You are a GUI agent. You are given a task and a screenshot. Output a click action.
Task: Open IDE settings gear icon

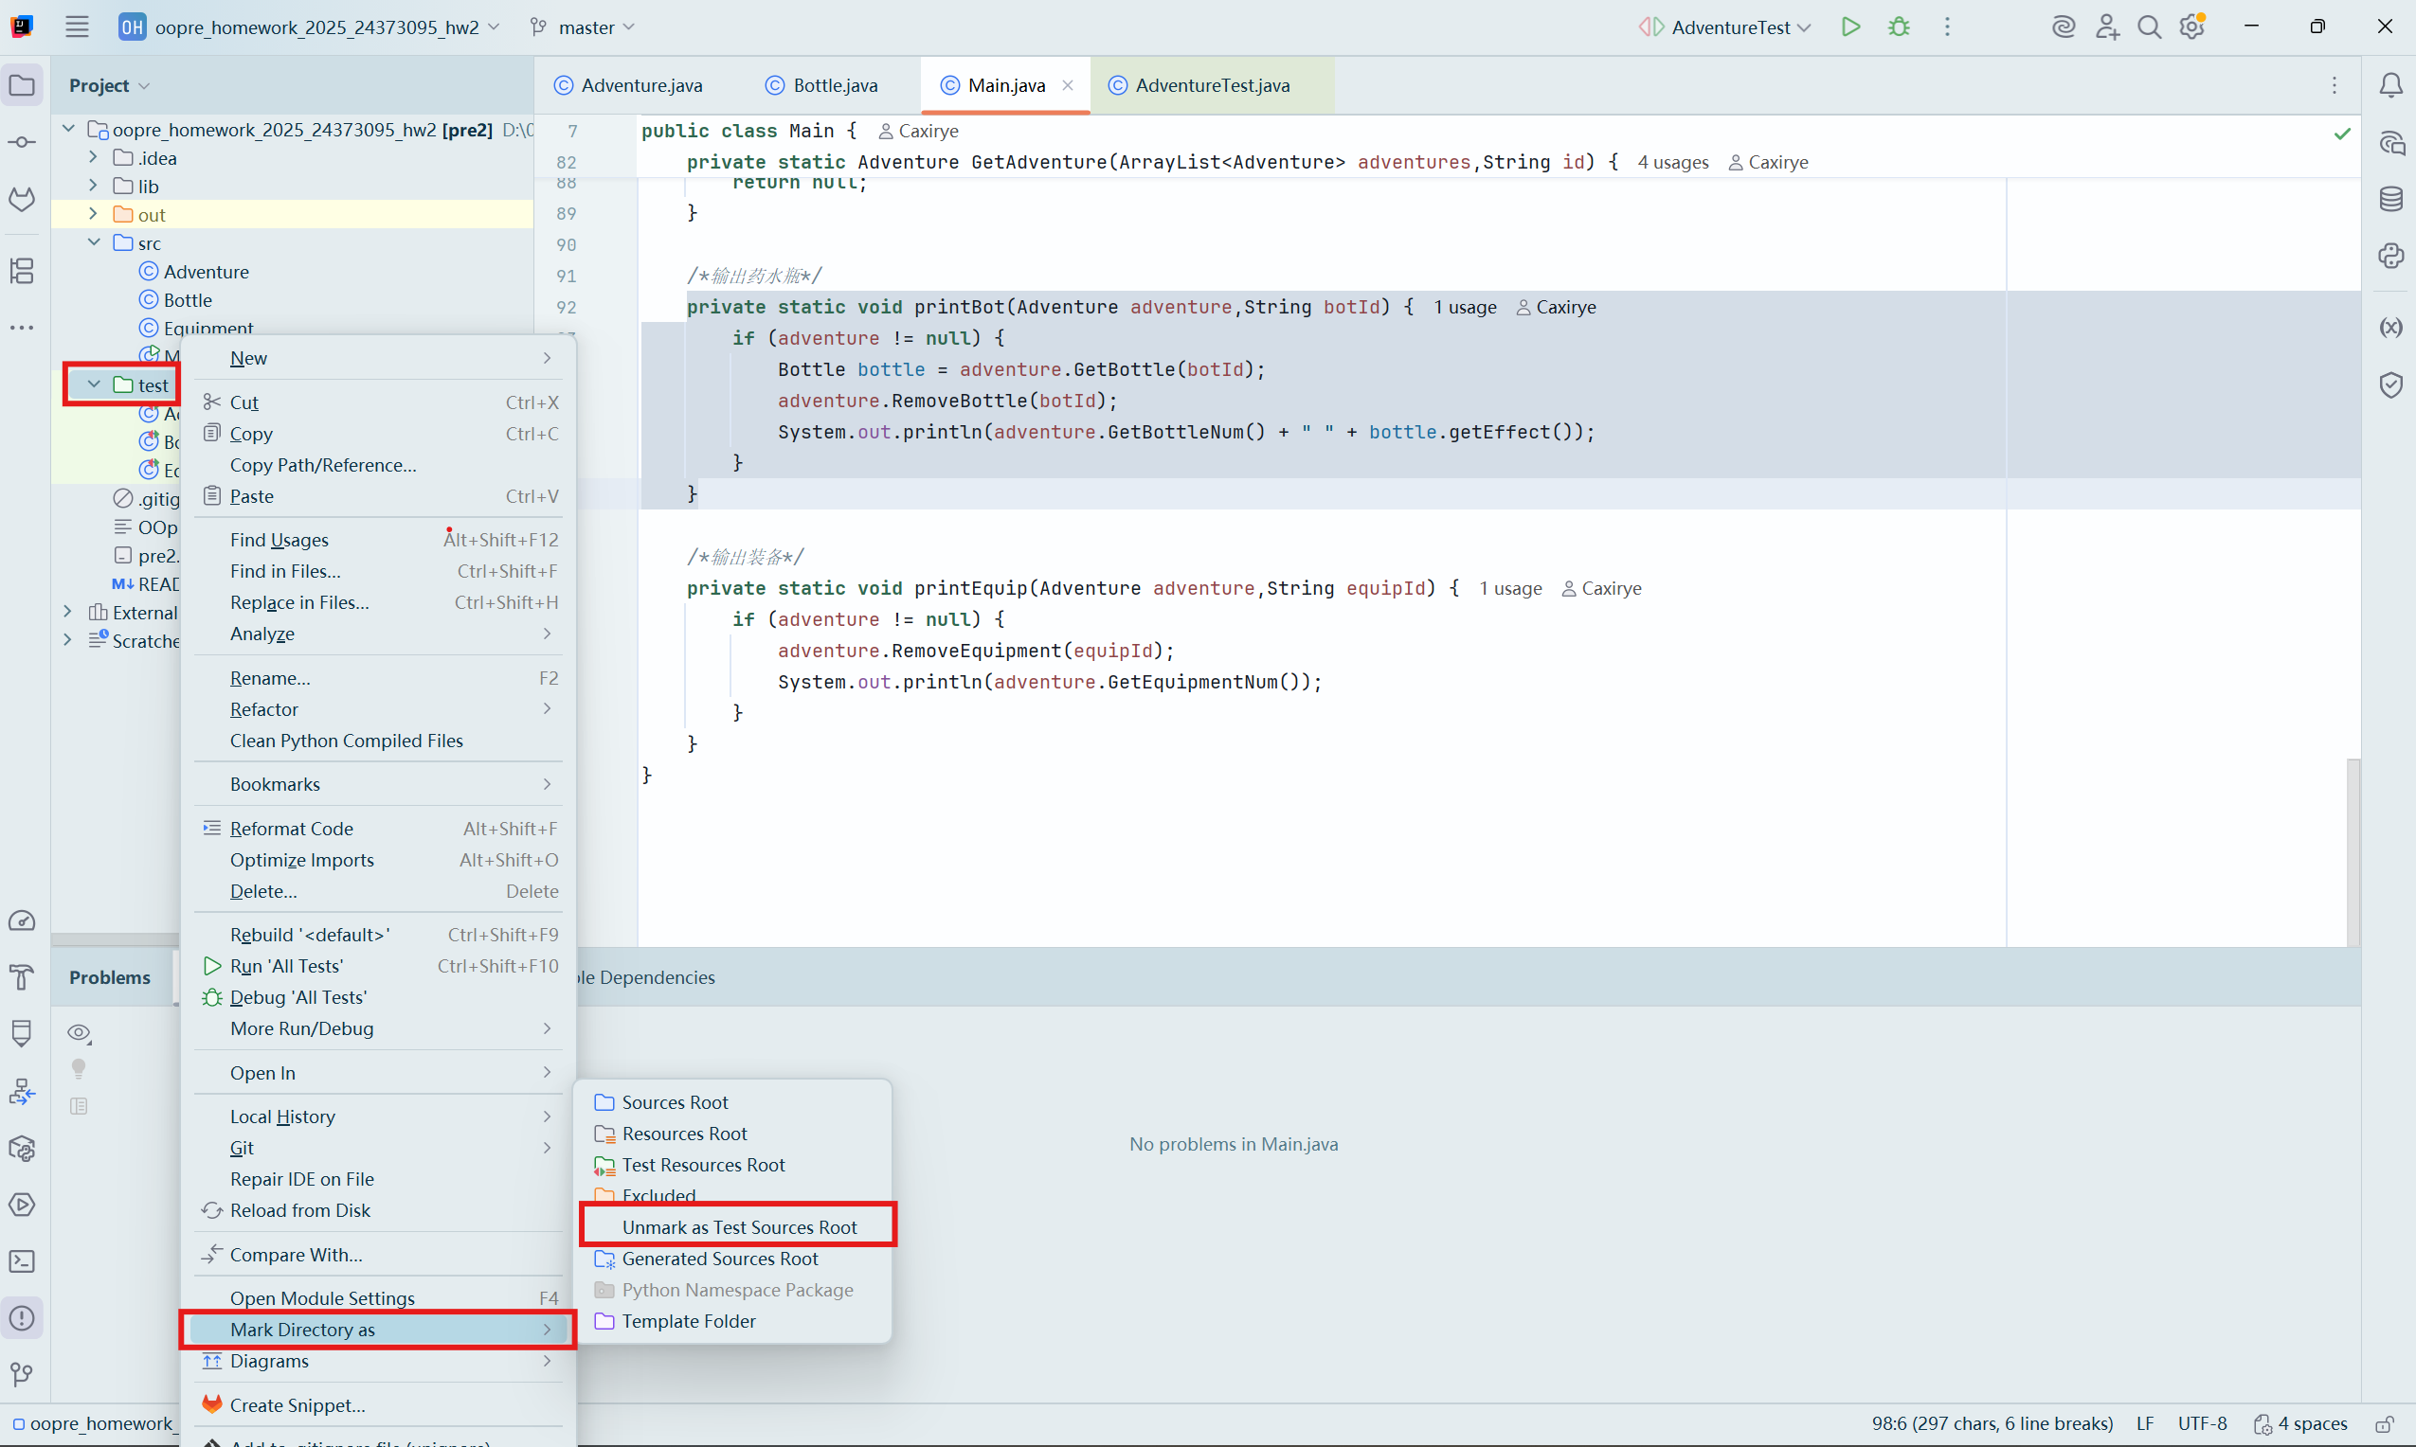(2191, 27)
